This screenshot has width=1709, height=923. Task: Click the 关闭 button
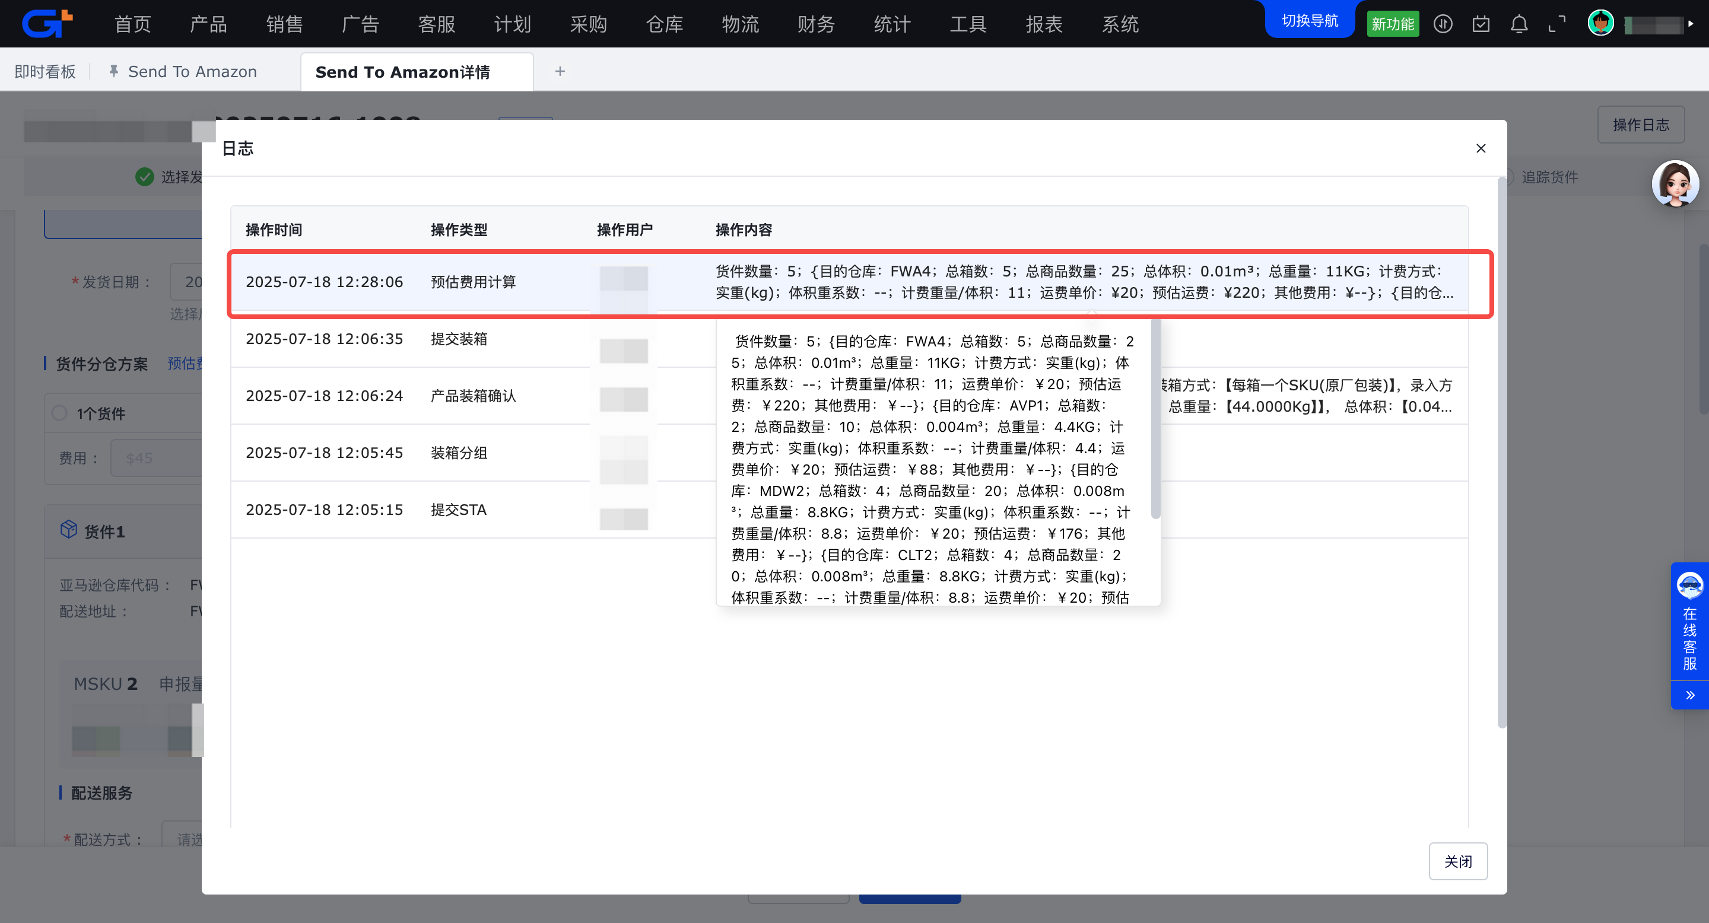click(1458, 861)
